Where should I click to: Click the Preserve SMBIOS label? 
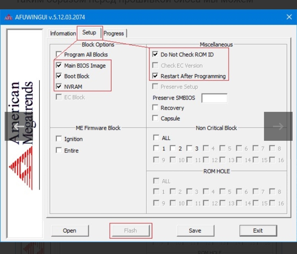point(174,98)
